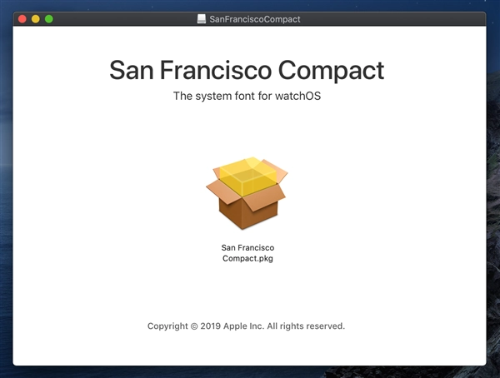Select the San Francisco Compact.pkg package icon
The width and height of the screenshot is (500, 378).
(x=247, y=193)
